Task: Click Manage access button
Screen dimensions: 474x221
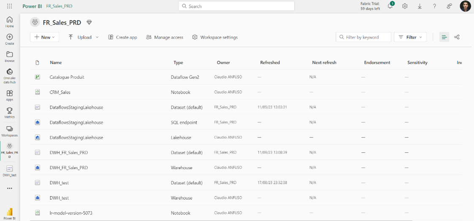Action: click(x=165, y=37)
